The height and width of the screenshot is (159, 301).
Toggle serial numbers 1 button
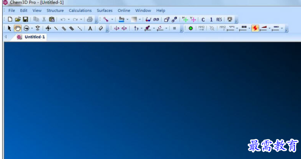[x=211, y=20]
